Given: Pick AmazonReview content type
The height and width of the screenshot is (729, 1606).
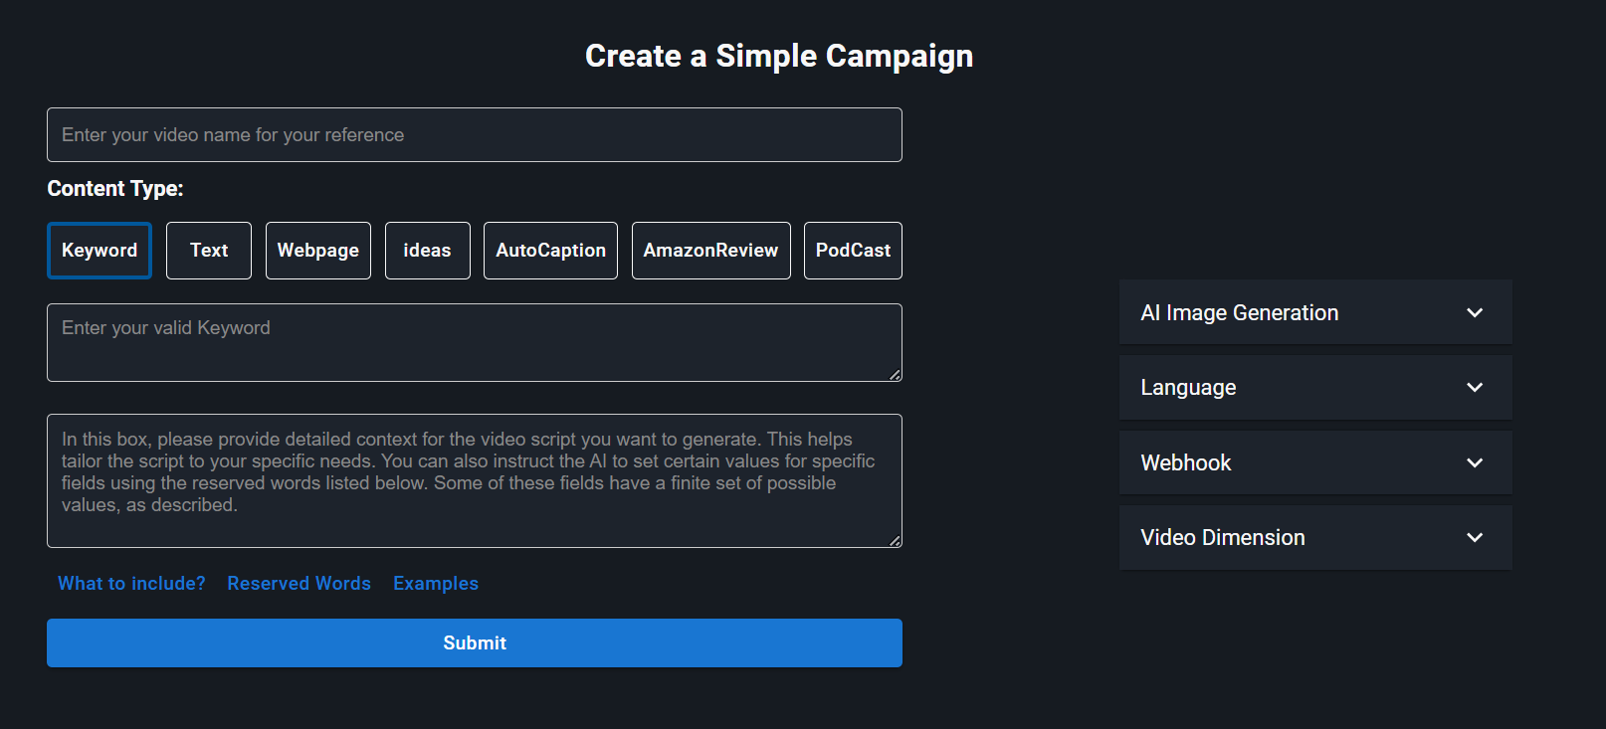Looking at the screenshot, I should (710, 251).
